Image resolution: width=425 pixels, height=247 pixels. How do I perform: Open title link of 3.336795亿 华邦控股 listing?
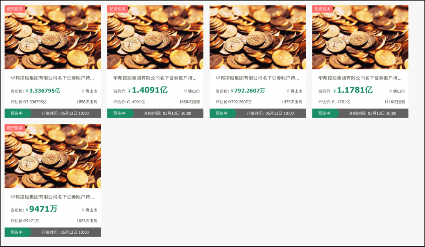[x=52, y=78]
